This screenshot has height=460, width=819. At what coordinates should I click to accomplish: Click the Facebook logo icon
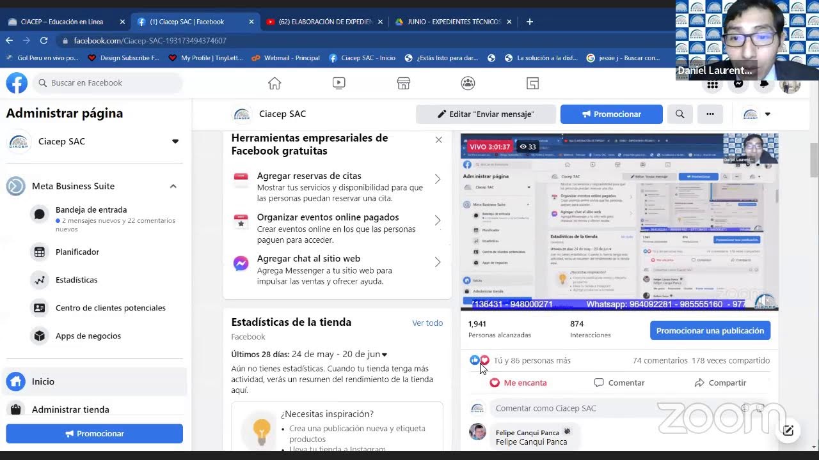(17, 83)
